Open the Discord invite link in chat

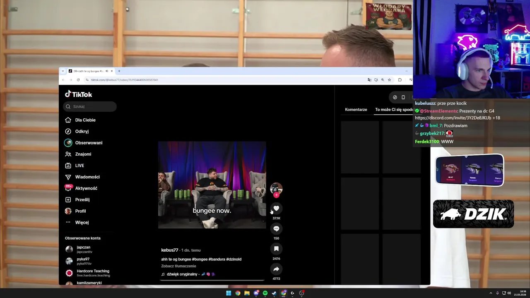[453, 118]
